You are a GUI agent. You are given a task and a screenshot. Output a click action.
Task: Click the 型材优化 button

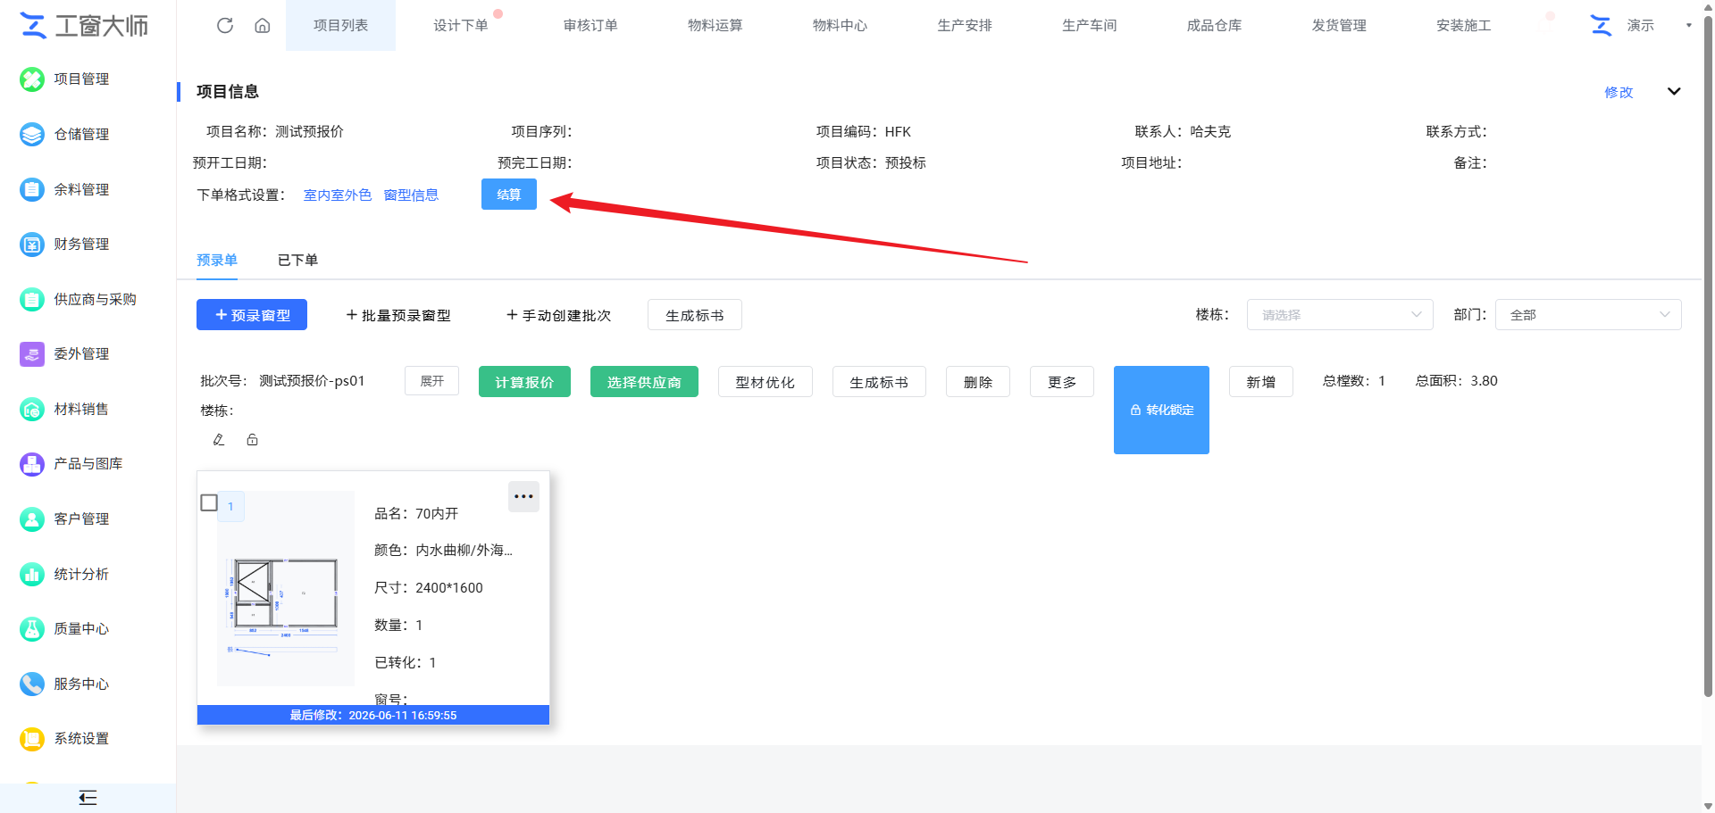[x=765, y=382]
